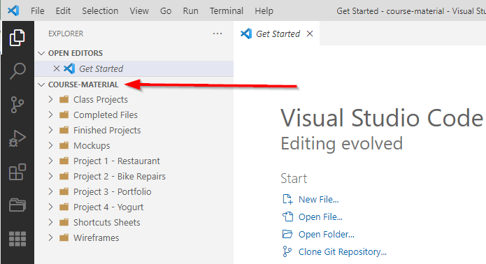Select the Wireframes folder name
The height and width of the screenshot is (264, 486).
pos(96,237)
